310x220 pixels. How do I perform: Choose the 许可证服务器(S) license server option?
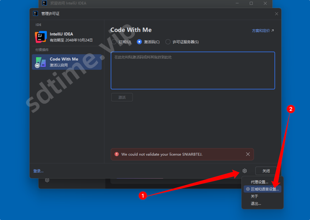click(182, 42)
